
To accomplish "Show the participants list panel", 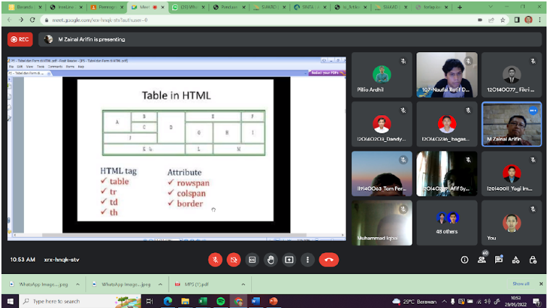I will click(x=481, y=259).
